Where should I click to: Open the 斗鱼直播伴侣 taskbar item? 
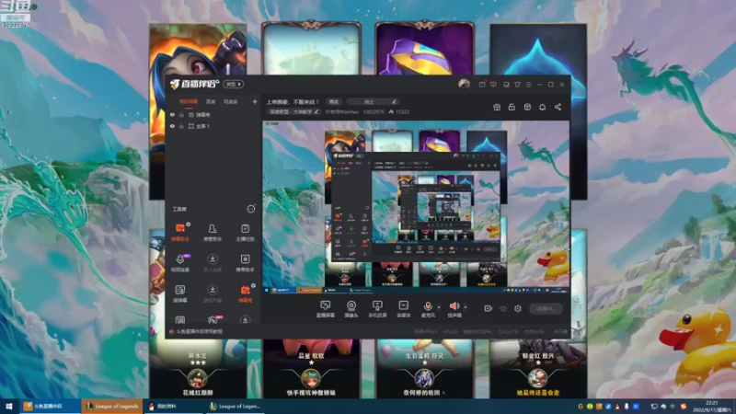click(50, 406)
